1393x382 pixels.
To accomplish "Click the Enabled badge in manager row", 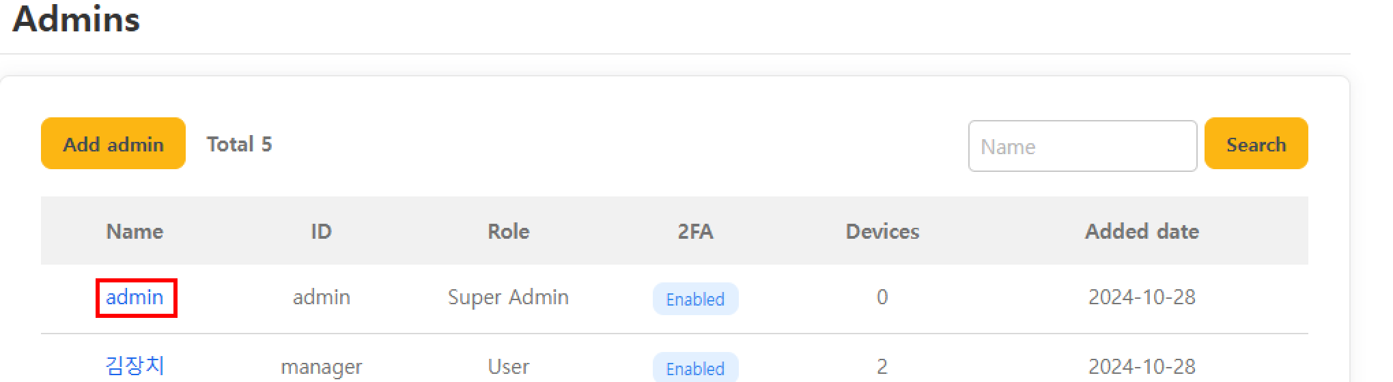I will pyautogui.click(x=695, y=368).
